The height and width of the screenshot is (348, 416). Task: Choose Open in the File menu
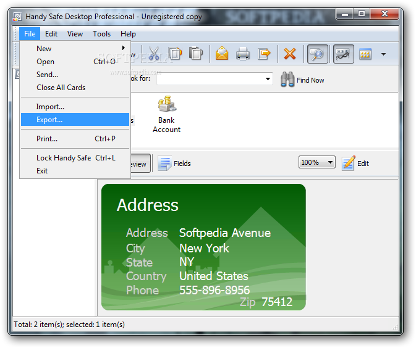click(x=75, y=62)
